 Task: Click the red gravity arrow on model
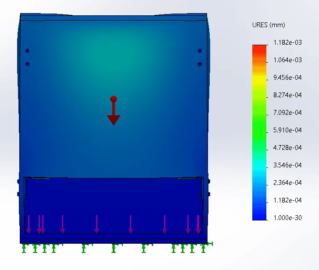114,115
